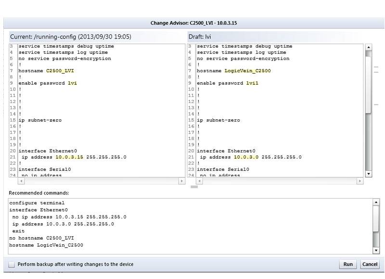Click right arrow of current config horizontal scrollbar

pyautogui.click(x=181, y=181)
